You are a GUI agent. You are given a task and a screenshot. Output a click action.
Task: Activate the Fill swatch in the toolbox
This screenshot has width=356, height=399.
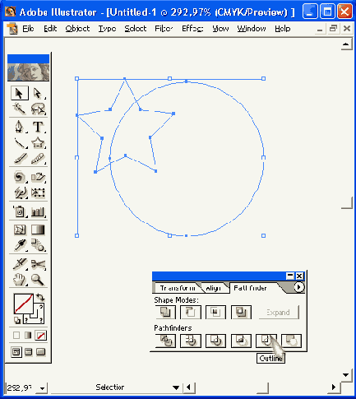(24, 304)
